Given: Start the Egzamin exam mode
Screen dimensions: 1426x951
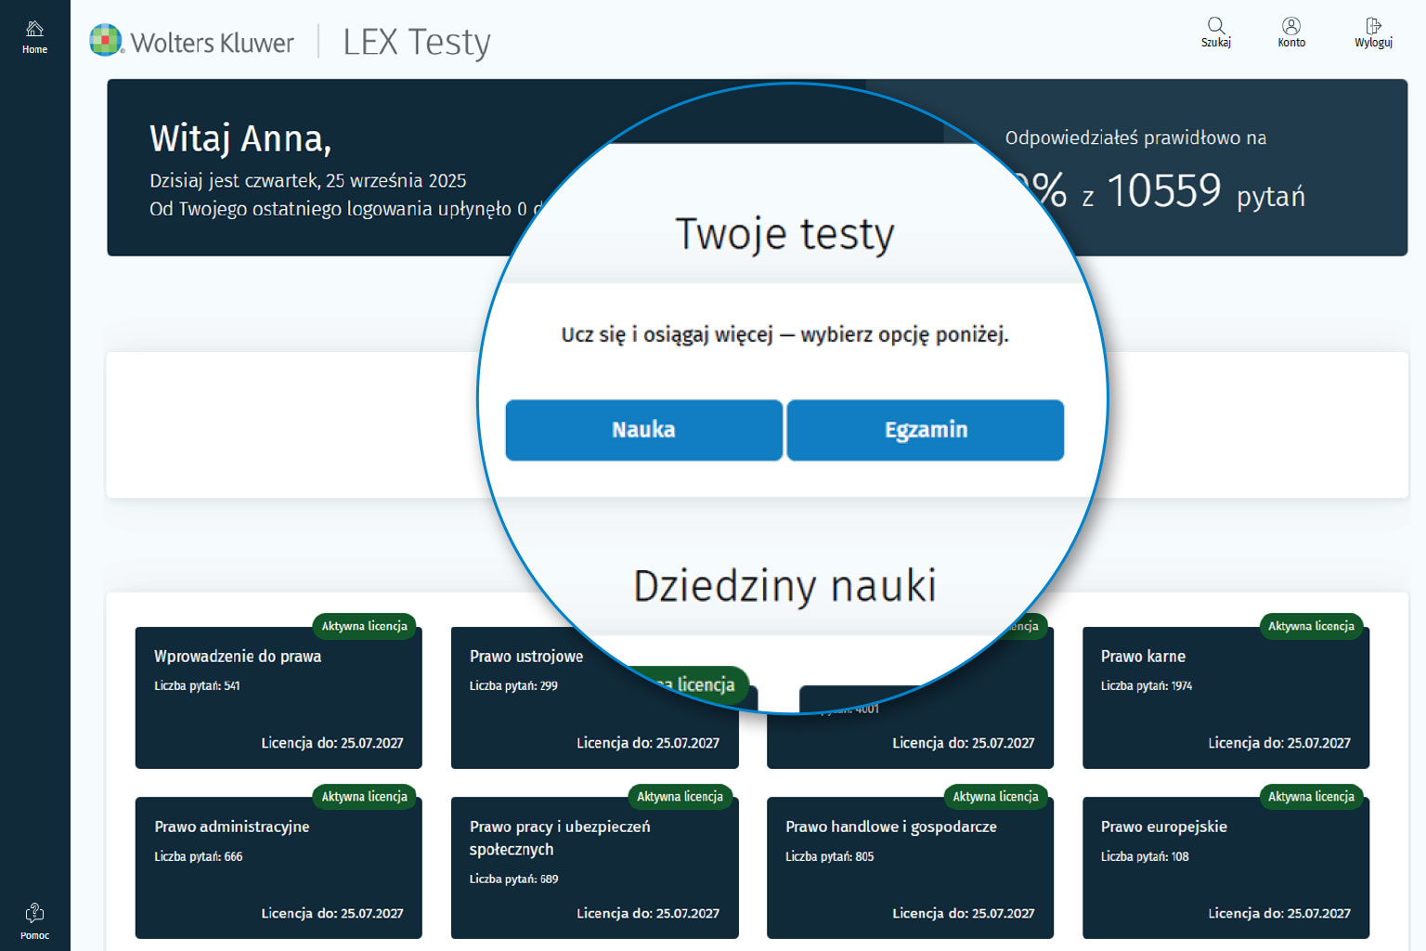Looking at the screenshot, I should (x=925, y=430).
